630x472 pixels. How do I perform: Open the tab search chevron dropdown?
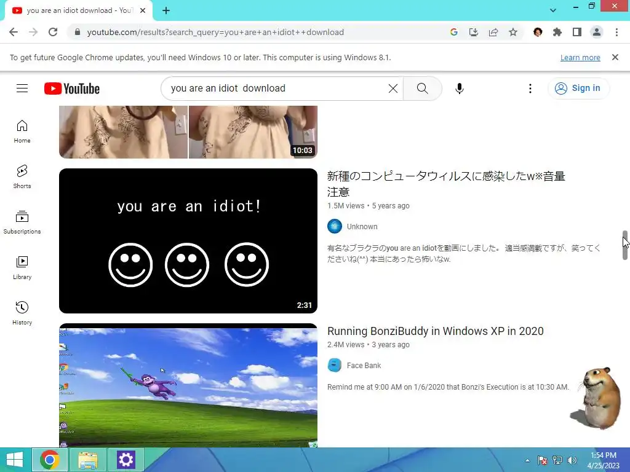click(553, 10)
